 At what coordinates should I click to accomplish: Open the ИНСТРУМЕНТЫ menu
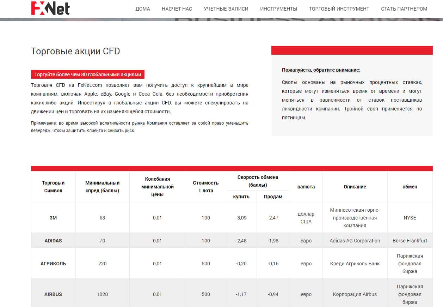coord(279,9)
